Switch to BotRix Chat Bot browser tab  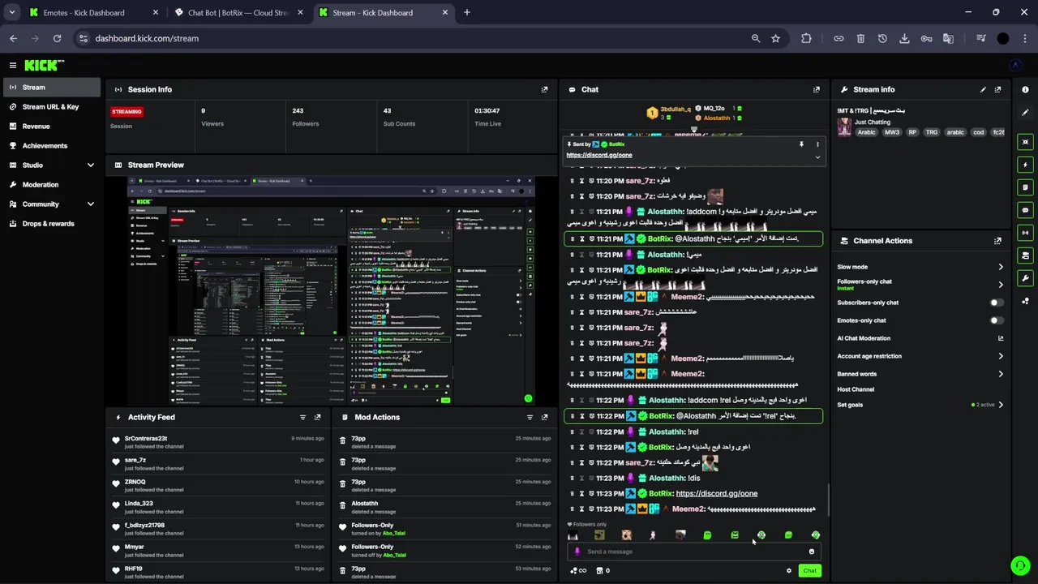[237, 12]
